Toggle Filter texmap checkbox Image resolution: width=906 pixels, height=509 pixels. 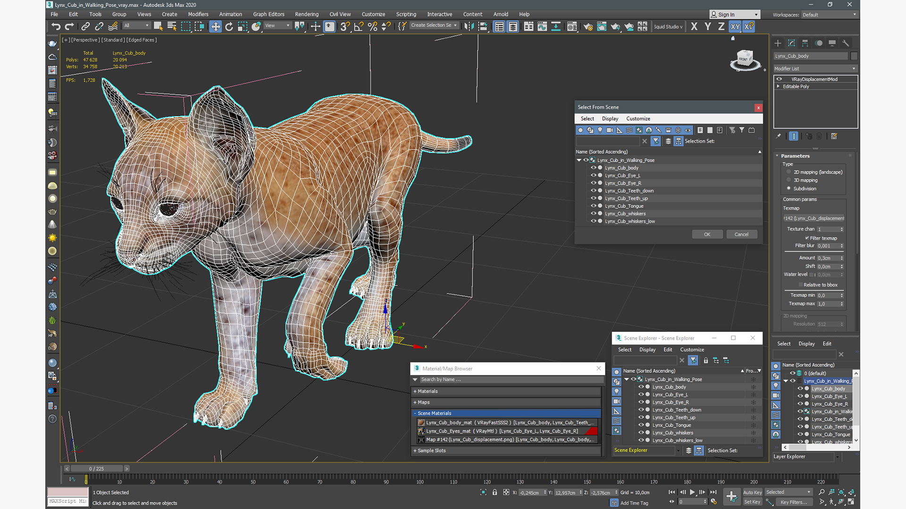(x=807, y=238)
